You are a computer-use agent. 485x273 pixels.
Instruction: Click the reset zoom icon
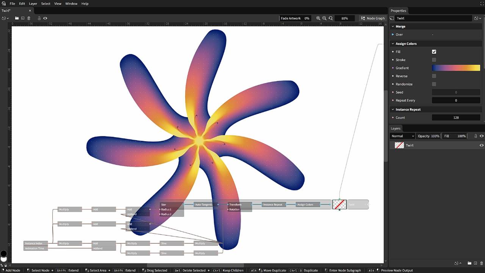point(331,18)
